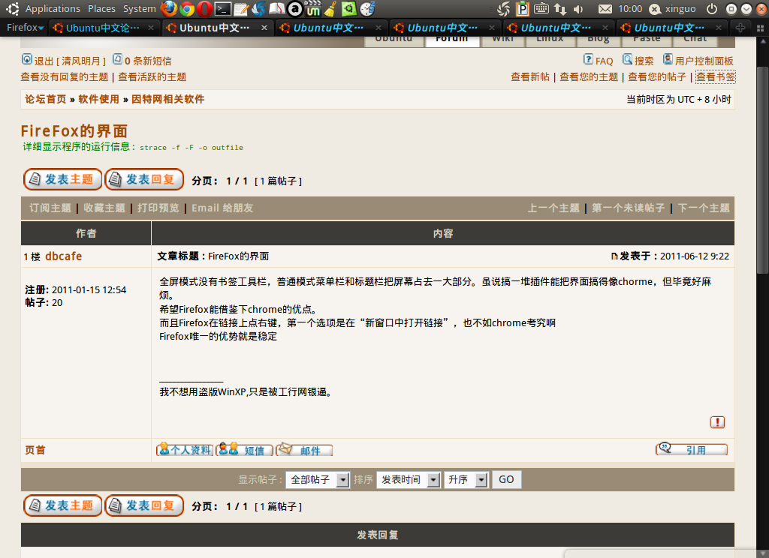Viewport: 769px width, 558px height.
Task: Close the first 'Ubuntu中文论…' browser tab
Action: click(151, 28)
